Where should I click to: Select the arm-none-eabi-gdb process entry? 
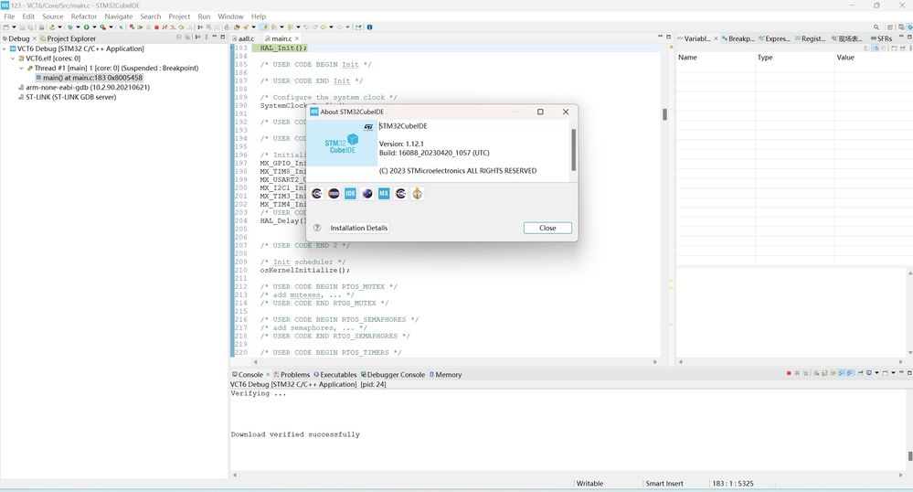pyautogui.click(x=84, y=88)
